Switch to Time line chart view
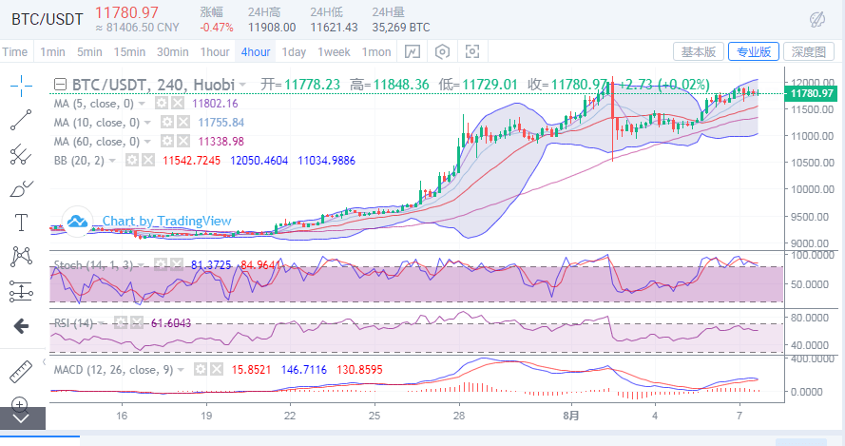The image size is (845, 446). point(15,51)
